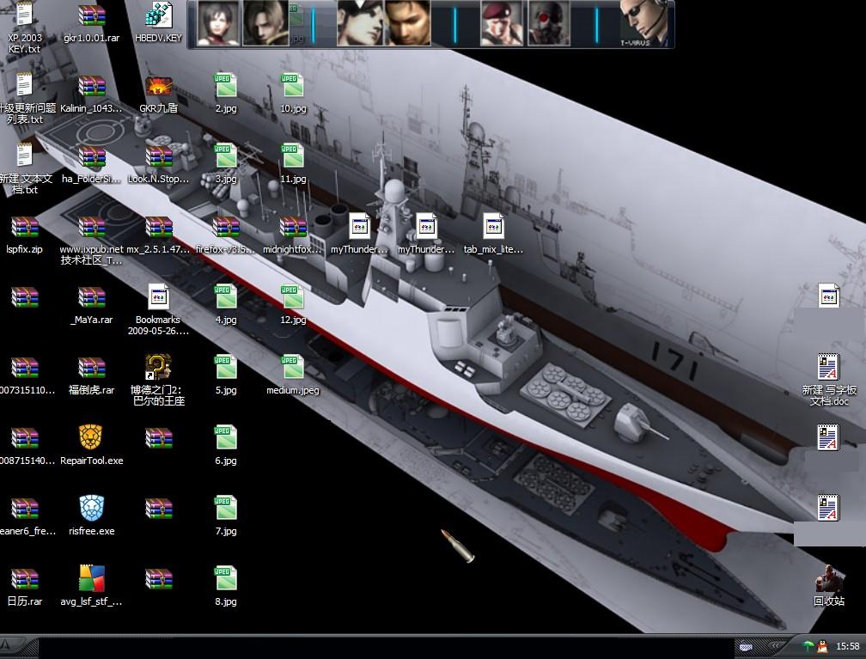
Task: Open the XP 2003 KEY.txt file
Action: coord(24,27)
